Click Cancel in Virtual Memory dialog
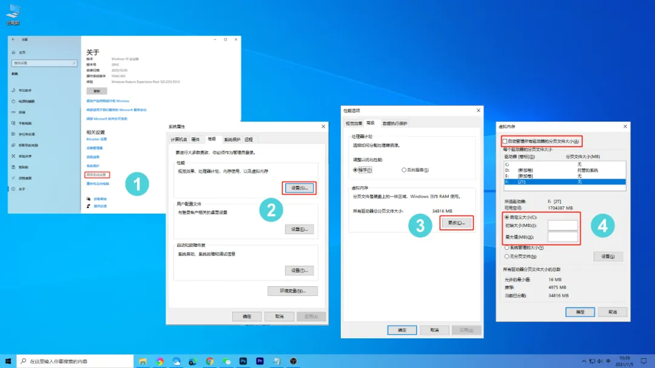This screenshot has height=368, width=655. click(x=613, y=312)
